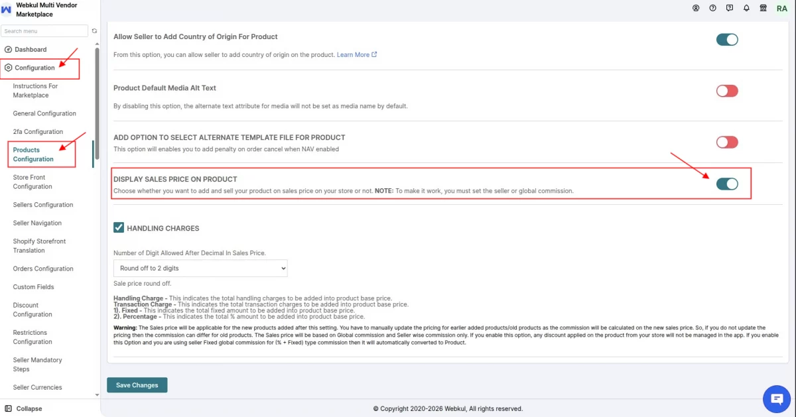Click the Webkul logo icon

(x=7, y=10)
